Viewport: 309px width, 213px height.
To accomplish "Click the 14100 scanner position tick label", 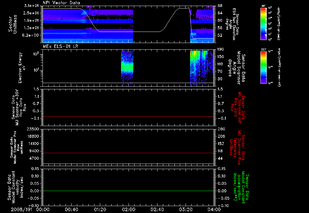I will pos(33,144).
